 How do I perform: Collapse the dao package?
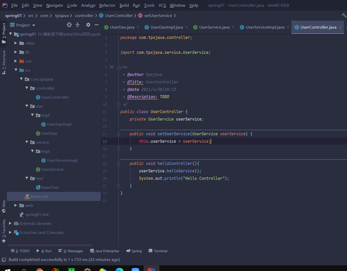coord(27,106)
